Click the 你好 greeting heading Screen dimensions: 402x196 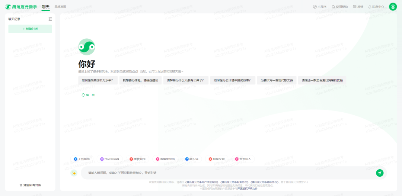click(x=87, y=64)
